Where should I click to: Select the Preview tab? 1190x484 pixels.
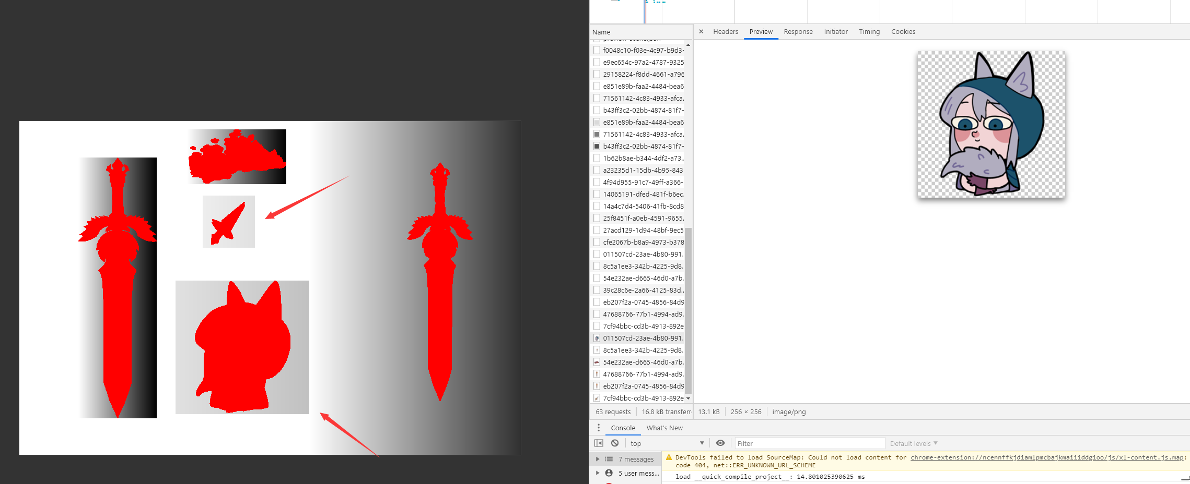pyautogui.click(x=761, y=31)
